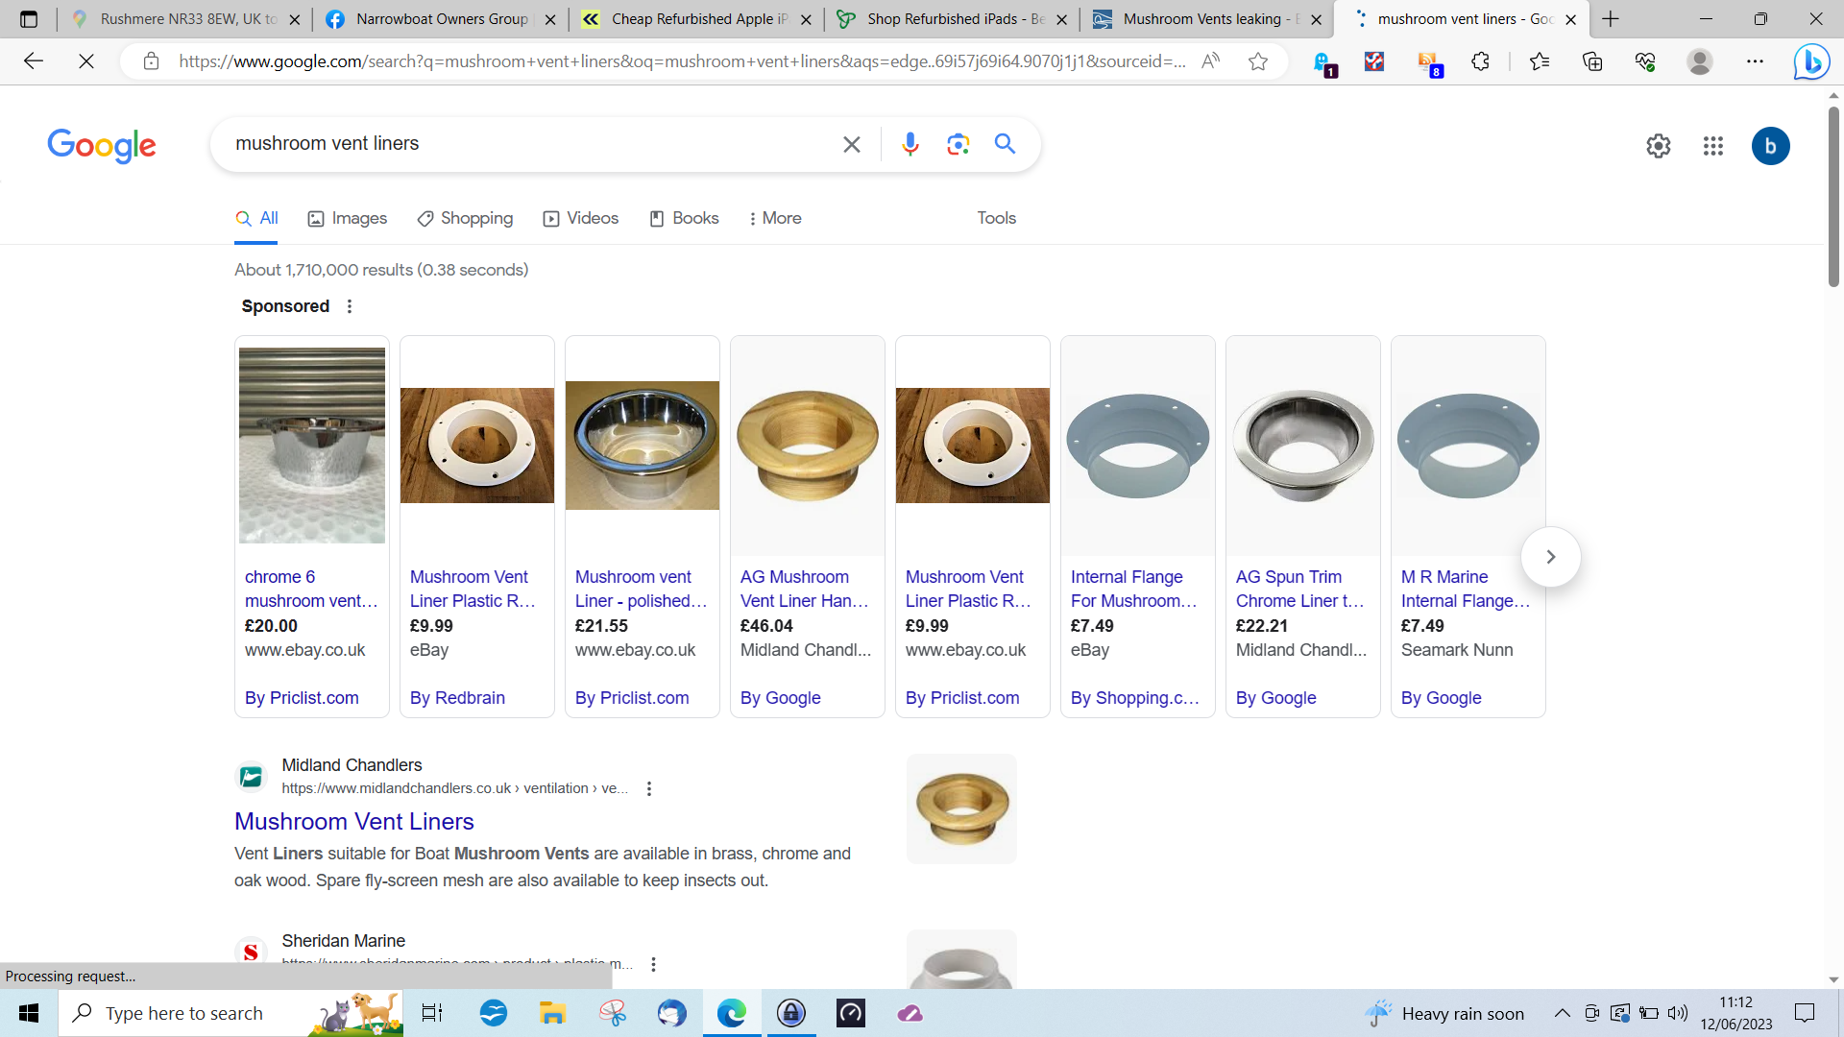Open Collections icon
1844x1037 pixels.
pos(1592,61)
